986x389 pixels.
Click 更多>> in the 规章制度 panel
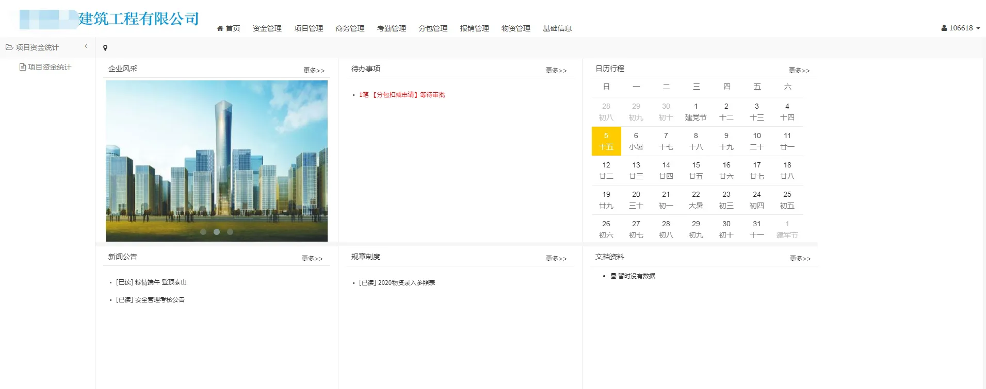tap(556, 259)
